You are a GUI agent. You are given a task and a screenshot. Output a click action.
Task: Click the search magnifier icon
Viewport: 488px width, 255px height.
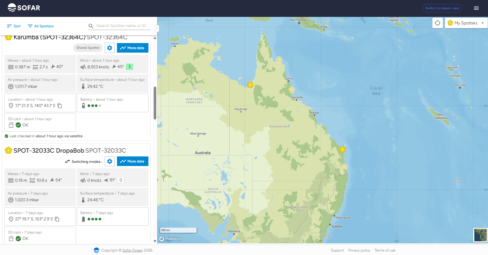pos(91,26)
